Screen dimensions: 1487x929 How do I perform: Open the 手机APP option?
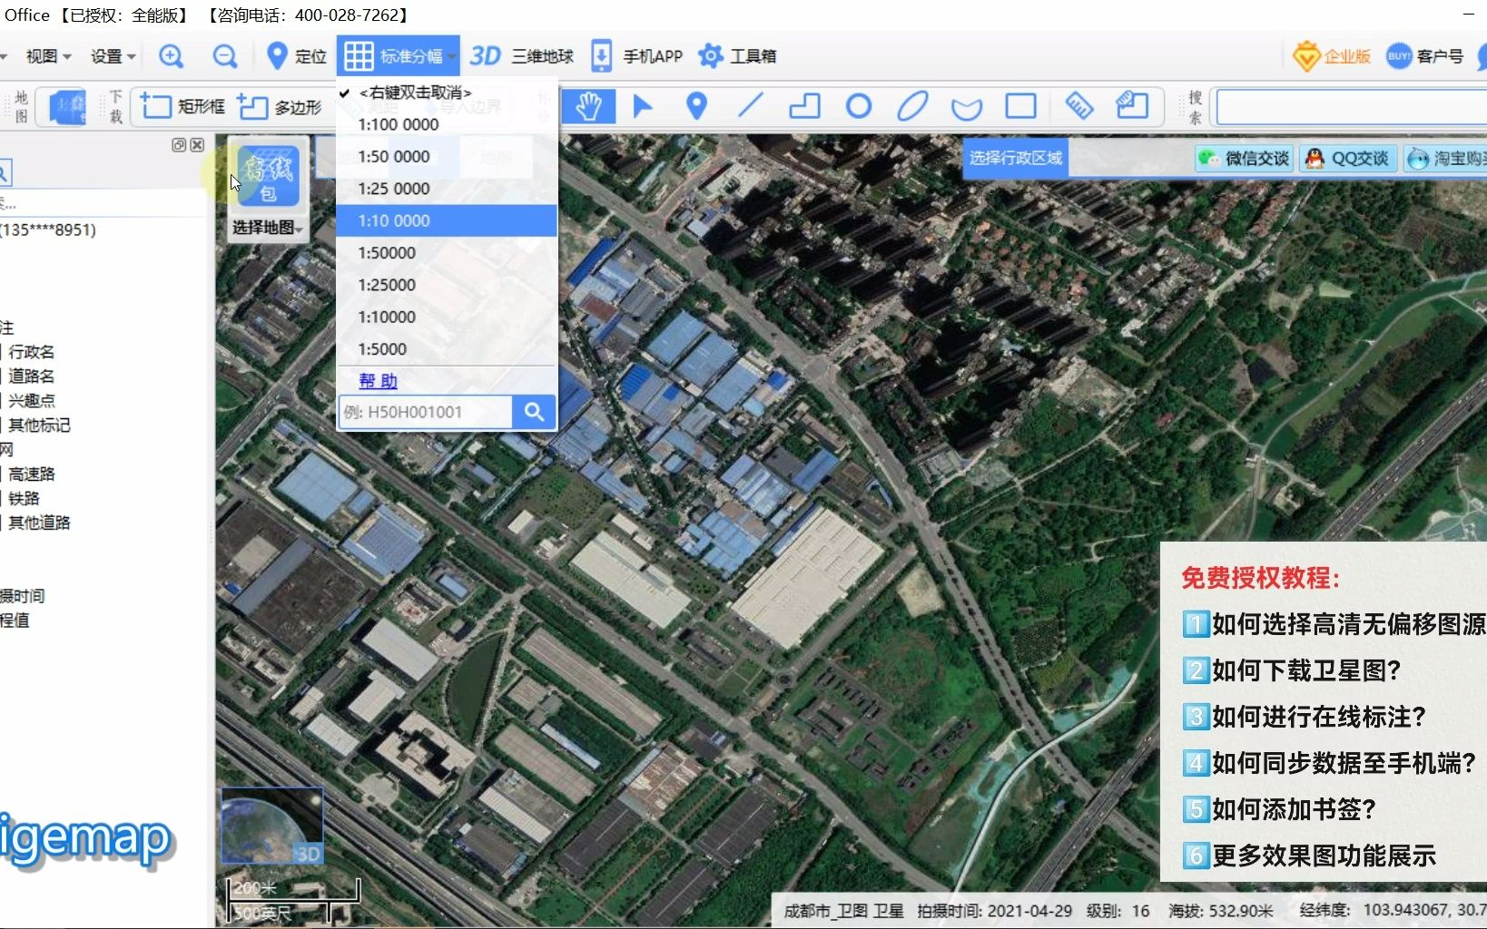pyautogui.click(x=636, y=56)
